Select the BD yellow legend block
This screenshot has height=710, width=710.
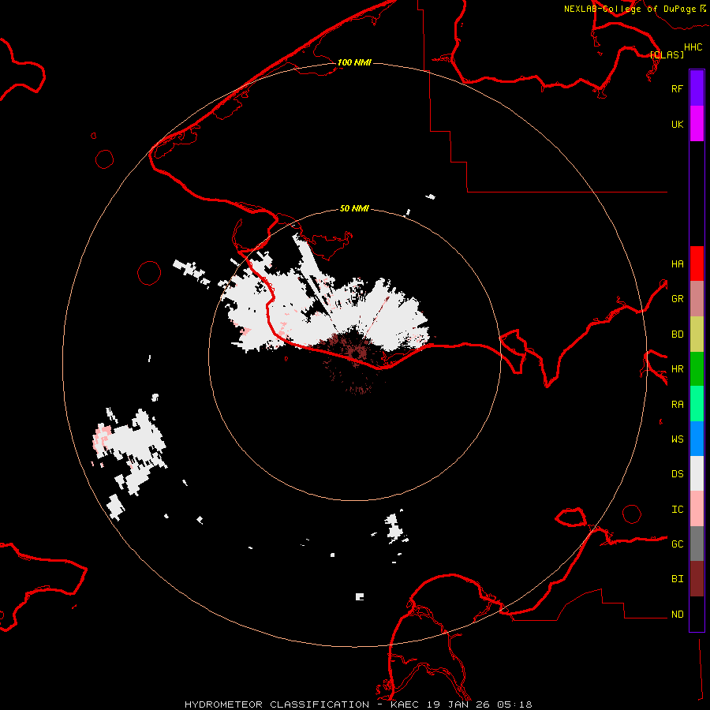[697, 334]
